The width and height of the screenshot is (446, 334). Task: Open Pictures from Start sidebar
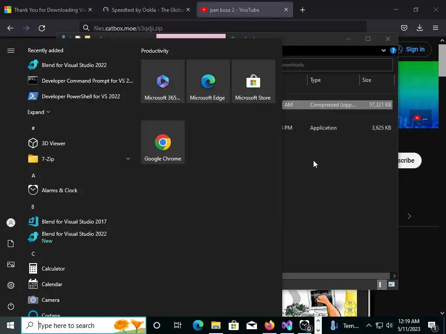coord(11,264)
